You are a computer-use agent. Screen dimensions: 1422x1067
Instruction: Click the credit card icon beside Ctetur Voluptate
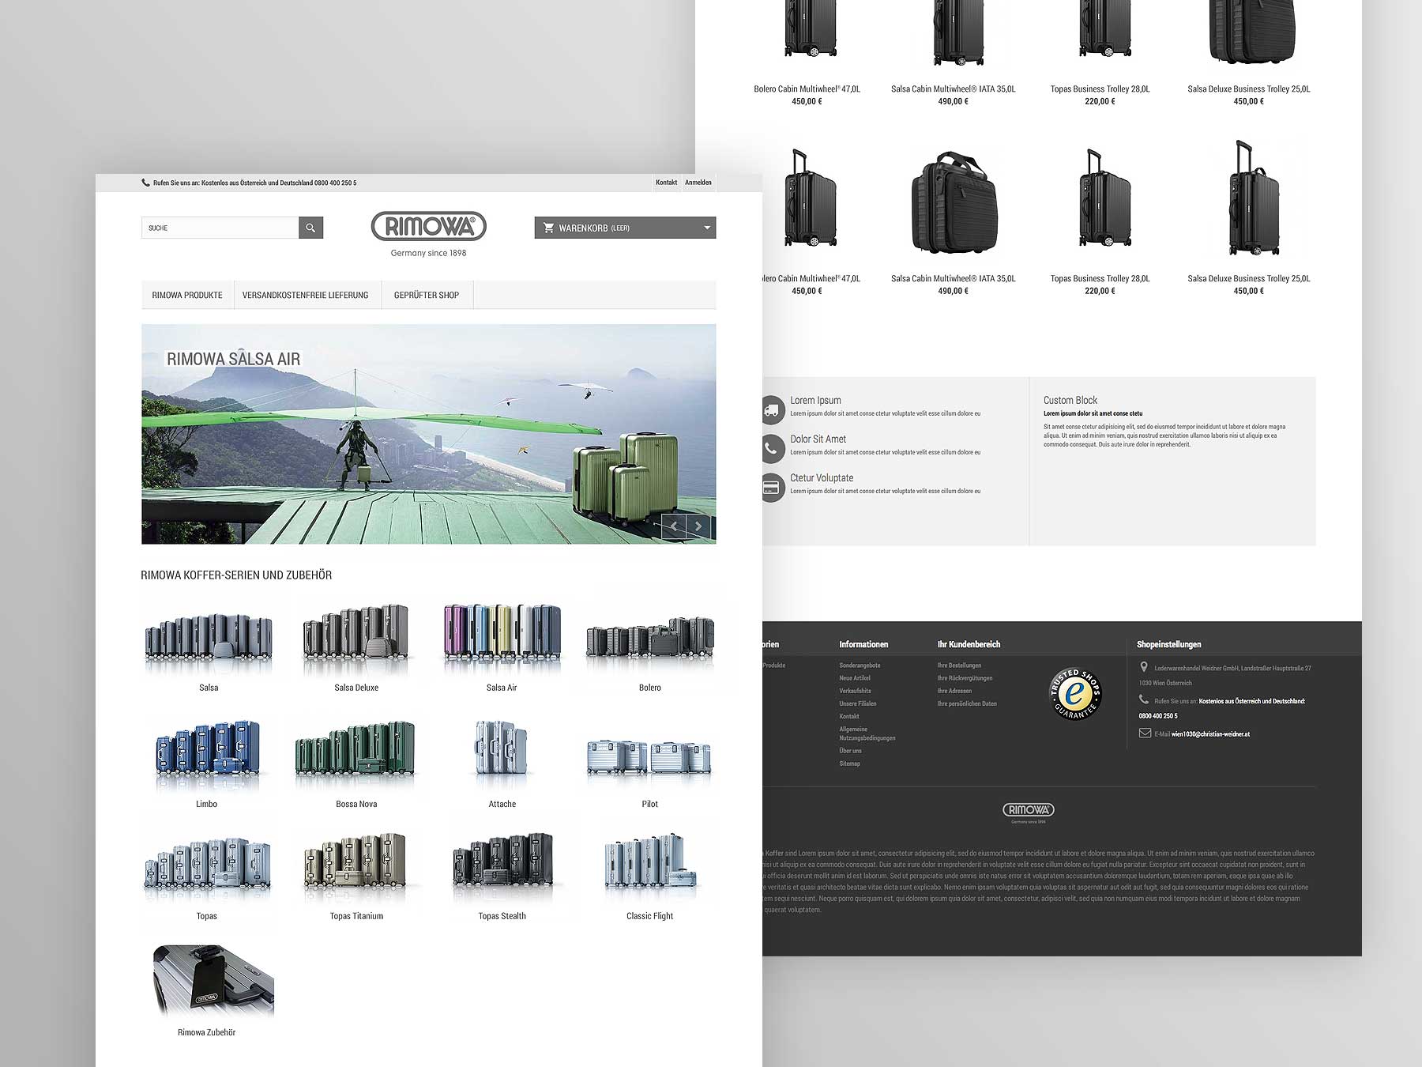tap(771, 488)
